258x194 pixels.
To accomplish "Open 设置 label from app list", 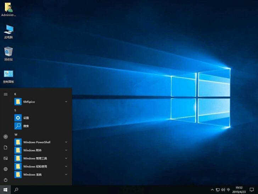I will click(26, 118).
